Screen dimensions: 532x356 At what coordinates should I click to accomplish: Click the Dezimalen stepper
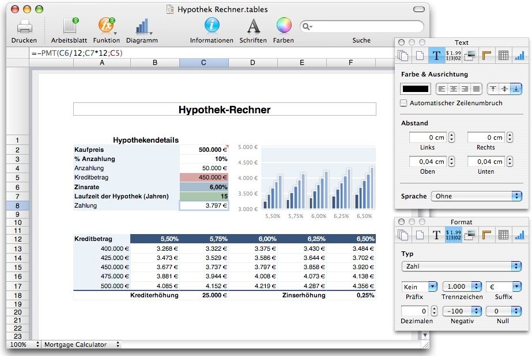[434, 311]
